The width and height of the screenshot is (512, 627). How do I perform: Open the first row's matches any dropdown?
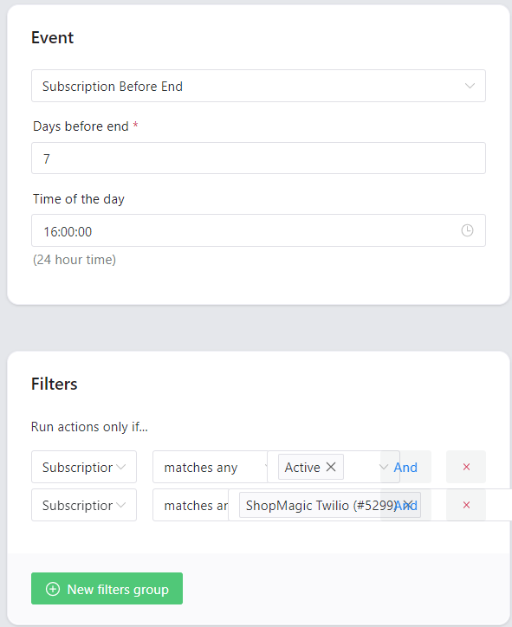point(210,467)
